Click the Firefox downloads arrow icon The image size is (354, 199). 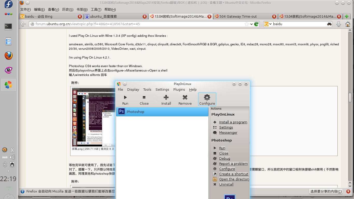(x=338, y=24)
